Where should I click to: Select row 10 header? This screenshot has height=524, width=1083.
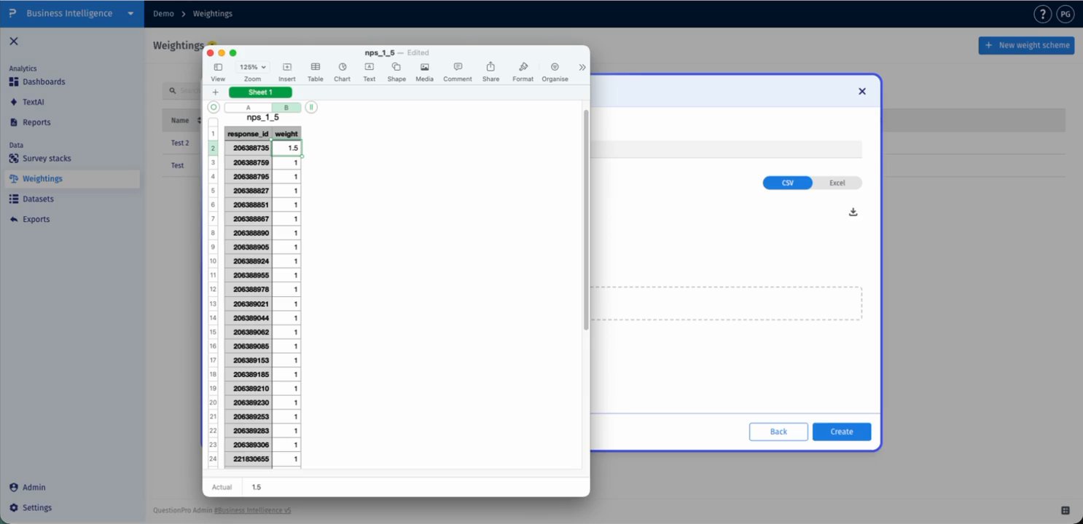[213, 261]
